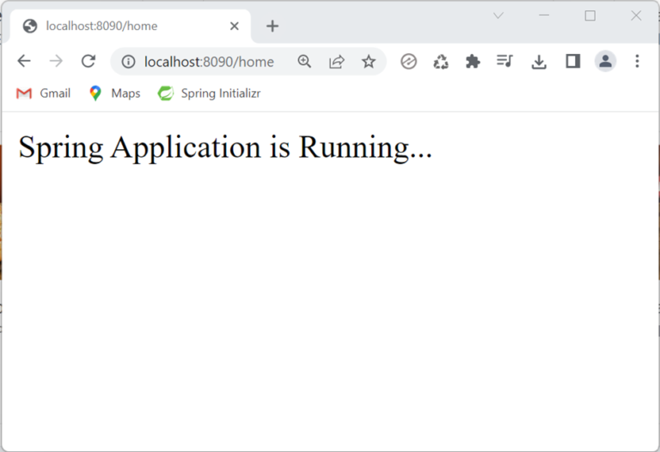Viewport: 660px width, 452px height.
Task: Bookmark this tab with the star
Action: click(x=369, y=62)
